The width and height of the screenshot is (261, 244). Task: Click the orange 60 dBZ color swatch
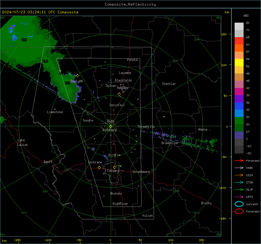tap(239, 48)
